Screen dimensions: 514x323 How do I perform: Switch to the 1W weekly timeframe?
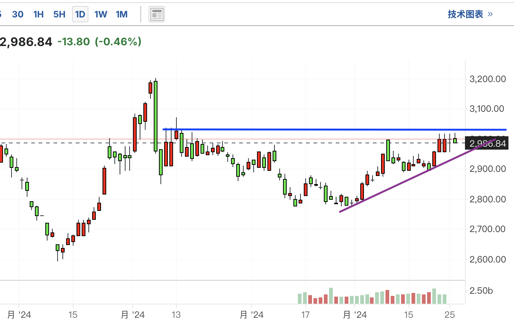(101, 14)
